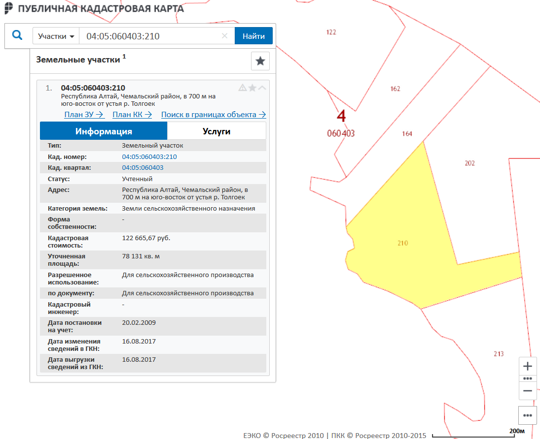Open cadastral number 04:05:060403:210 link
The image size is (540, 439).
coord(149,157)
